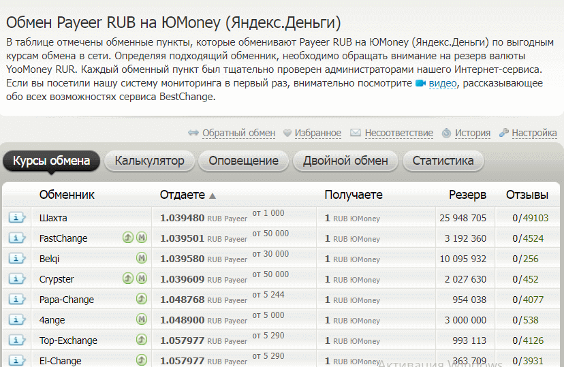
Task: Sort by the Отдаете column header
Action: tap(183, 195)
